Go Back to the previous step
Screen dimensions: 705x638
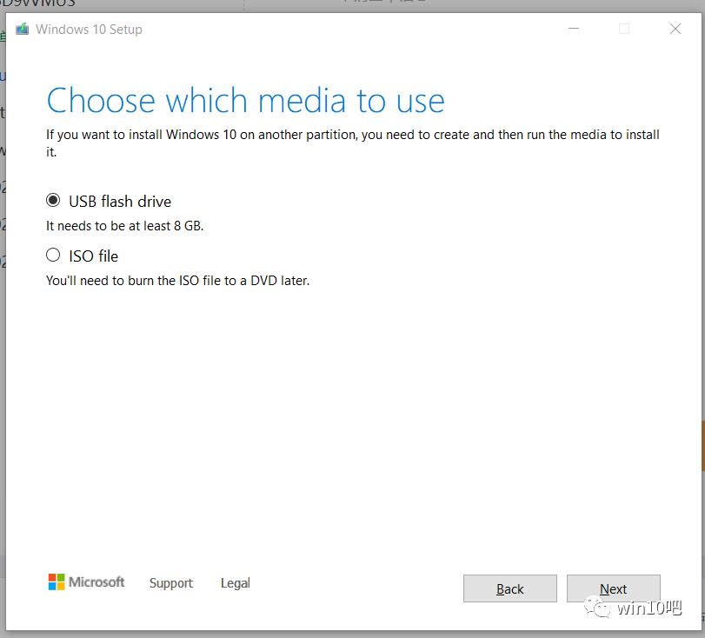pyautogui.click(x=510, y=588)
